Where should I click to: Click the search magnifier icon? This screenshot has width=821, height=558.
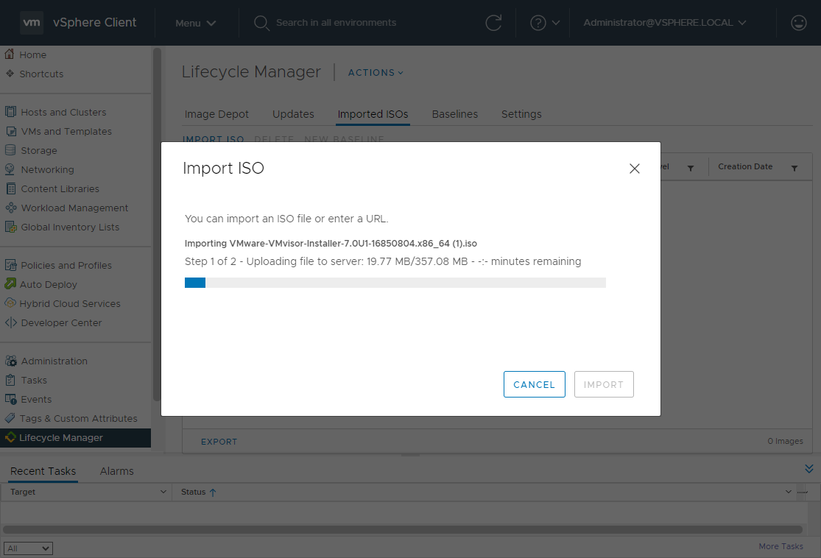click(x=261, y=23)
